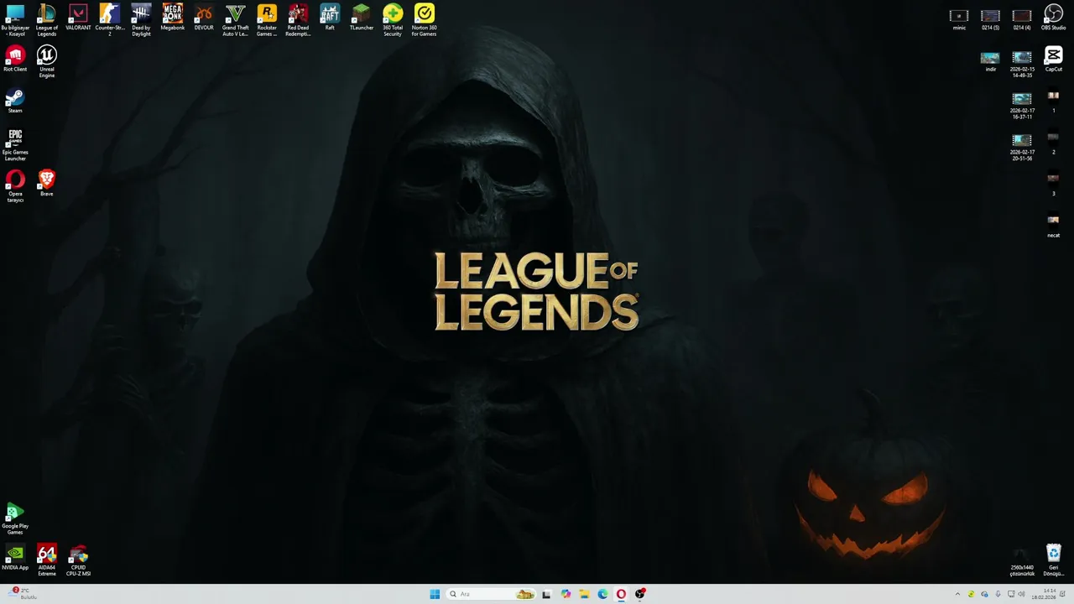Open the weather widget on the taskbar
Screen dimensions: 1074x604
pyautogui.click(x=22, y=594)
